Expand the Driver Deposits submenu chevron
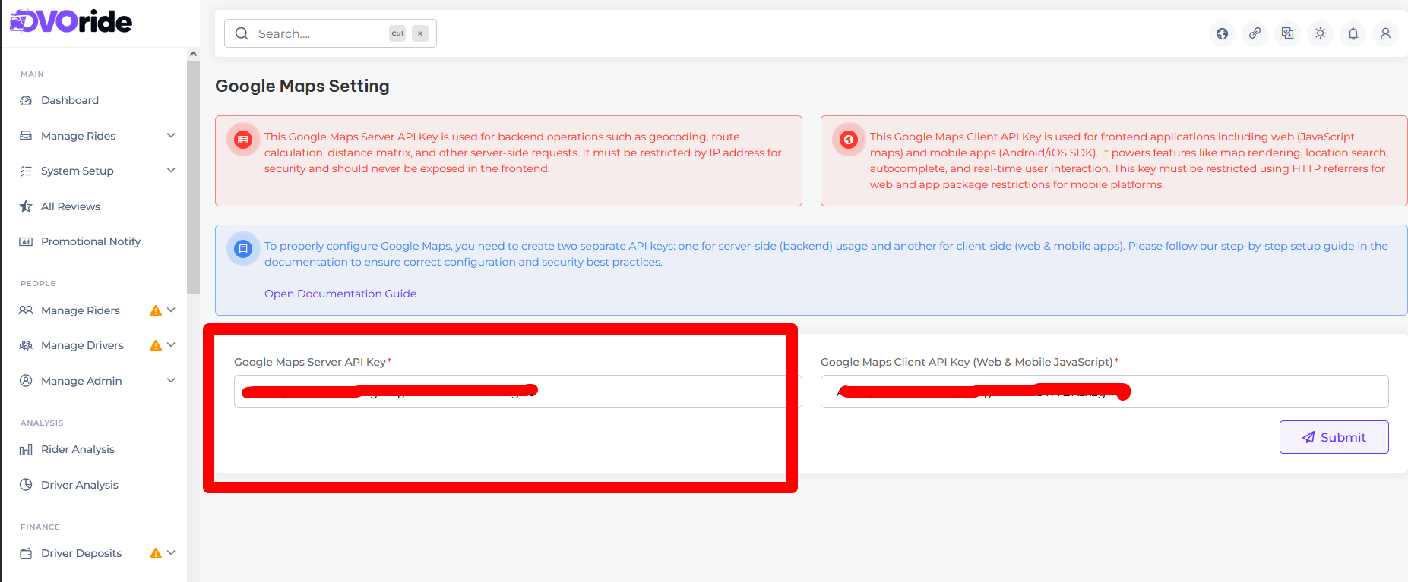This screenshot has width=1408, height=582. (x=171, y=552)
